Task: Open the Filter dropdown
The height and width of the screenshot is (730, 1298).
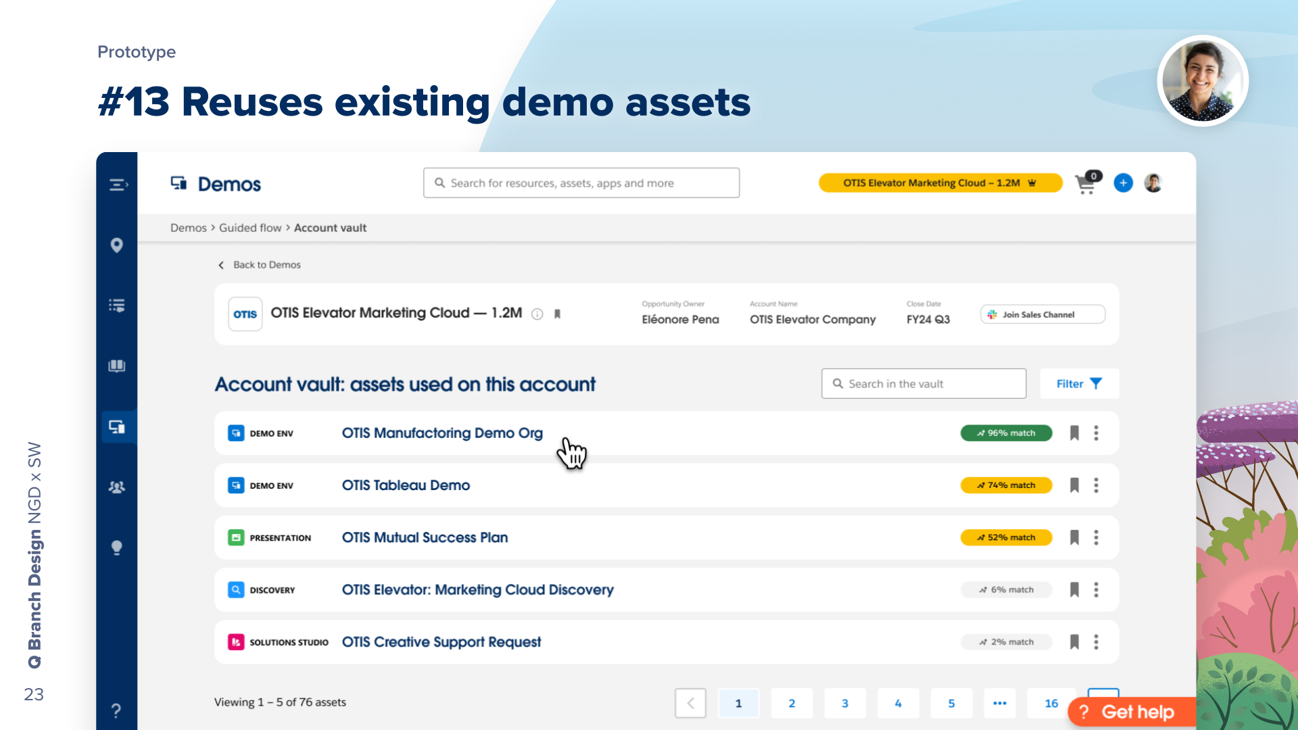Action: [x=1079, y=383]
